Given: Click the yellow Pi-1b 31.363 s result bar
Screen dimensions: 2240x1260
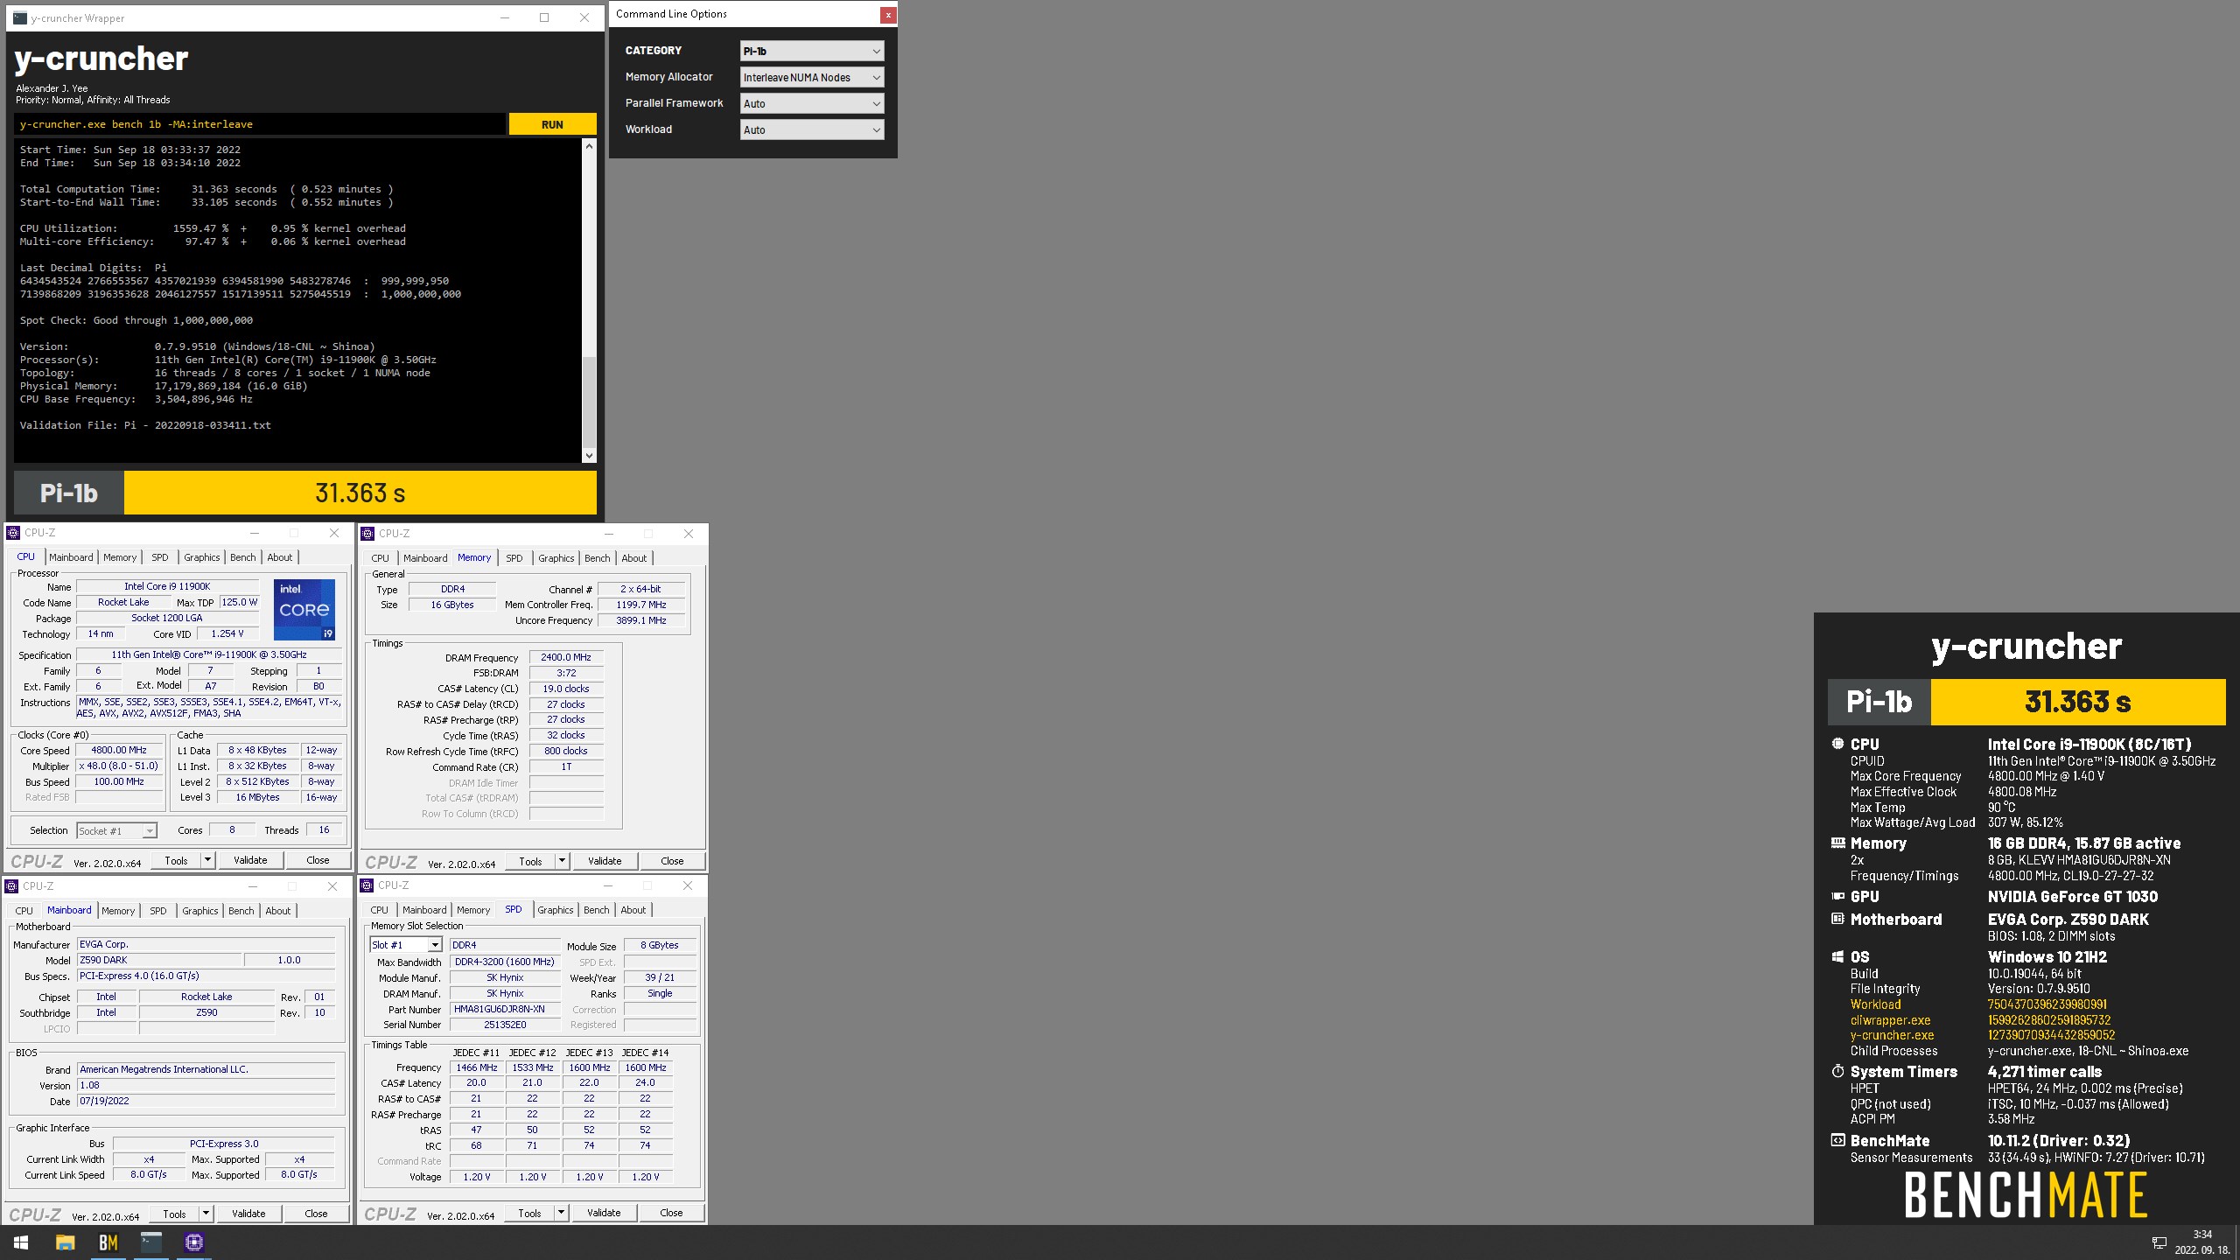Looking at the screenshot, I should 360,493.
